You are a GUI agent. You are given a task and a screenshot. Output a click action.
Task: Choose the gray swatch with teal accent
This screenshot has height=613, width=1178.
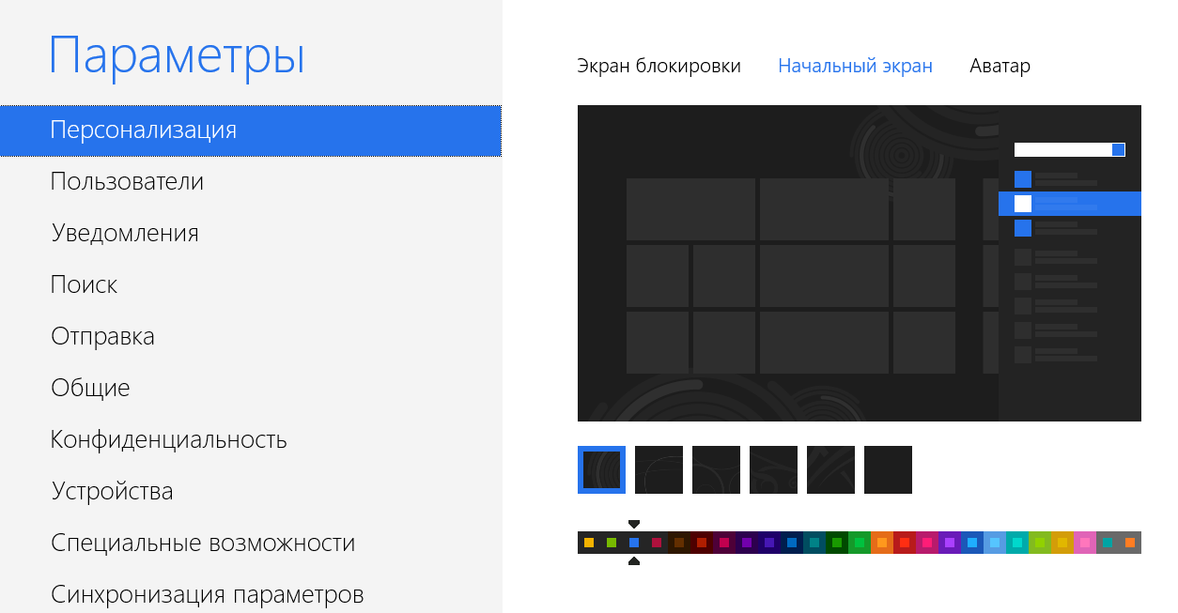pyautogui.click(x=1108, y=543)
